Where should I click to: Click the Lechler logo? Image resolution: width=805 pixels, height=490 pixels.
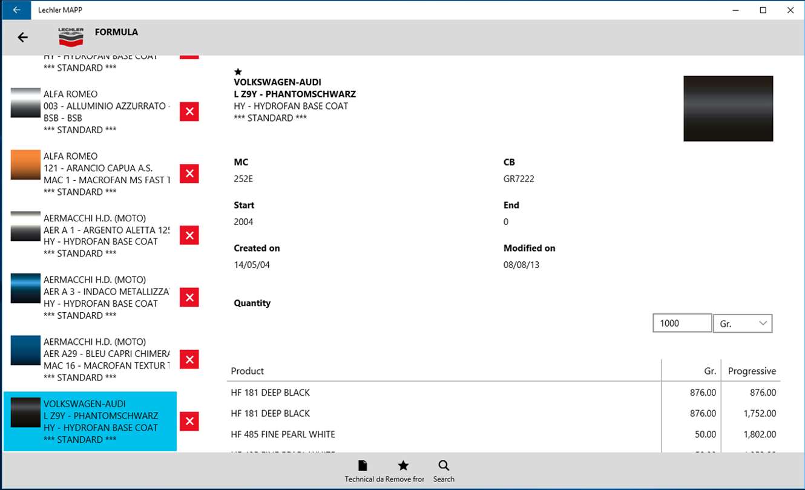71,37
